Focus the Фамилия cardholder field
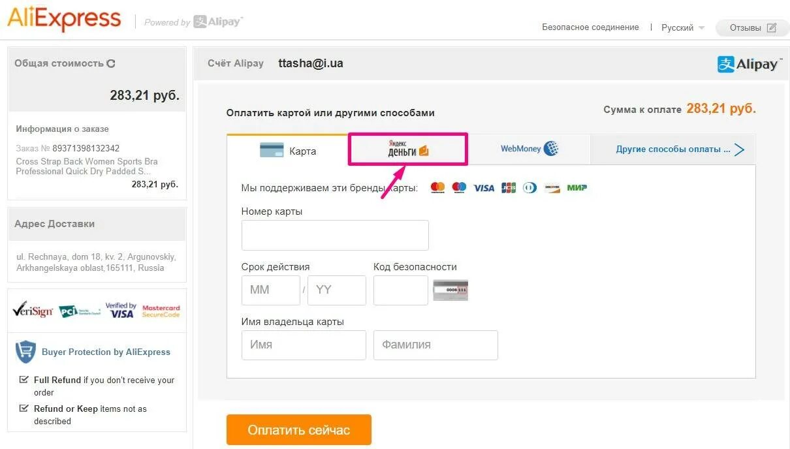Screen dimensions: 790x449 pyautogui.click(x=435, y=345)
